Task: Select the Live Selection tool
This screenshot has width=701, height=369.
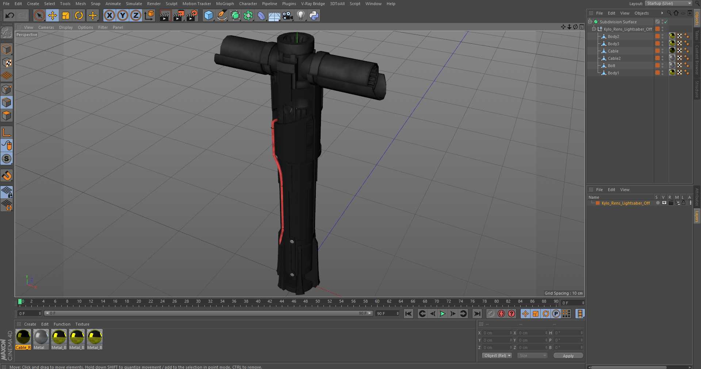Action: pyautogui.click(x=39, y=15)
